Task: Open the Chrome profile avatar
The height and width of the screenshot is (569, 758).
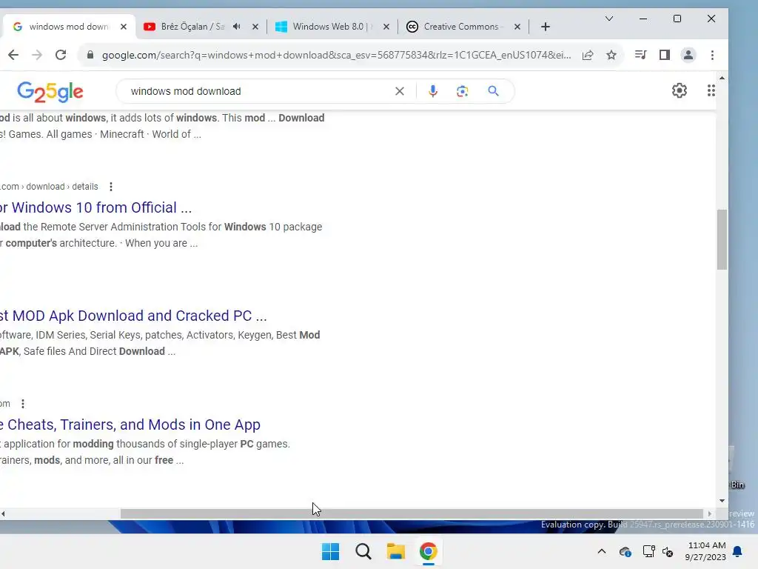Action: click(688, 55)
